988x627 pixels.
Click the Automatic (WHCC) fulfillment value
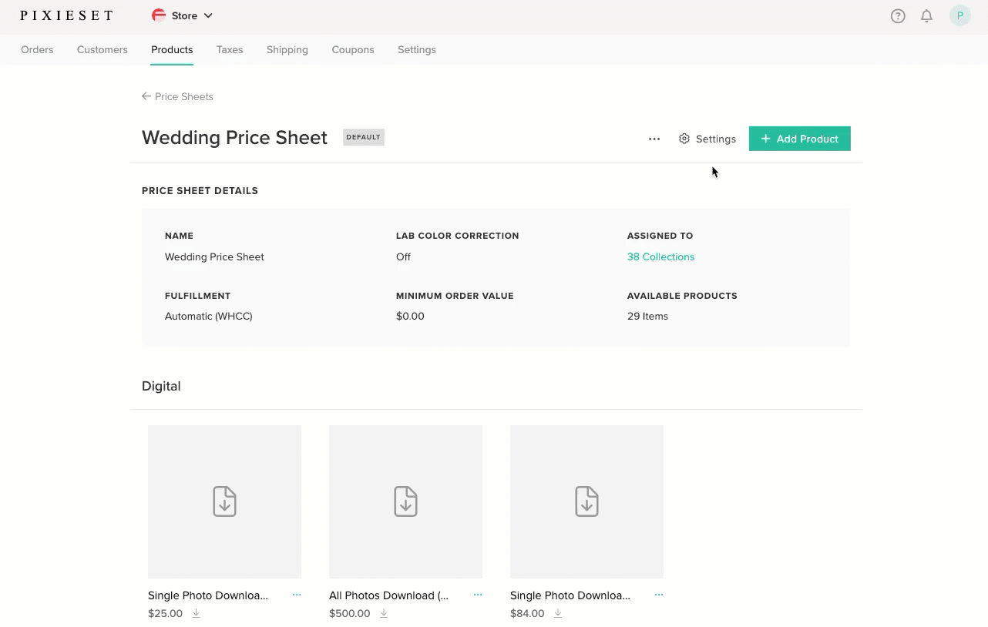point(209,316)
